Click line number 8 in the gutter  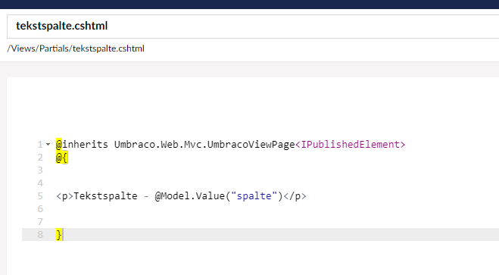click(40, 235)
